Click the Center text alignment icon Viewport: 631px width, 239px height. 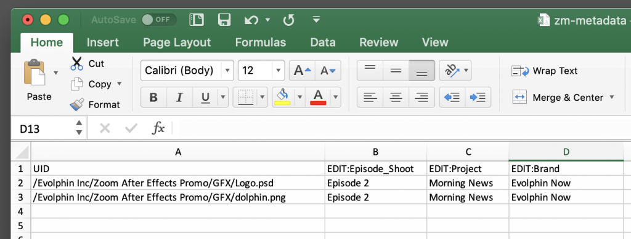(396, 97)
